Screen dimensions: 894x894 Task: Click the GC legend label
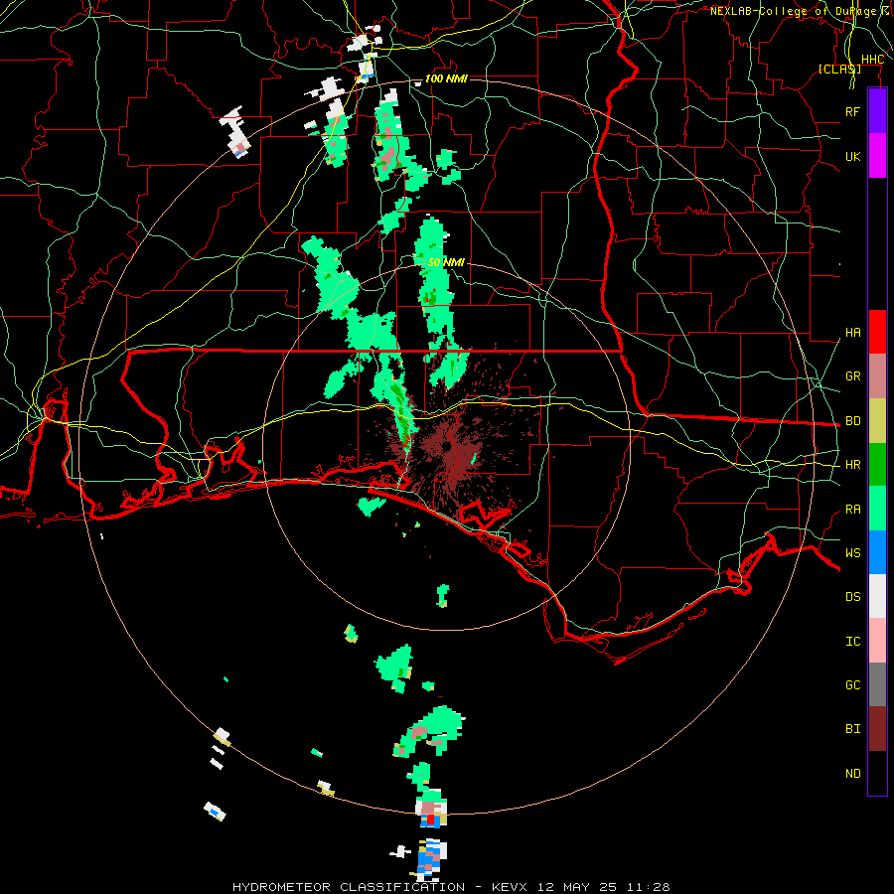pos(852,685)
